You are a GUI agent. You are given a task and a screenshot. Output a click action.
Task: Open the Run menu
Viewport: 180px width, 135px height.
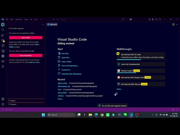(36, 19)
